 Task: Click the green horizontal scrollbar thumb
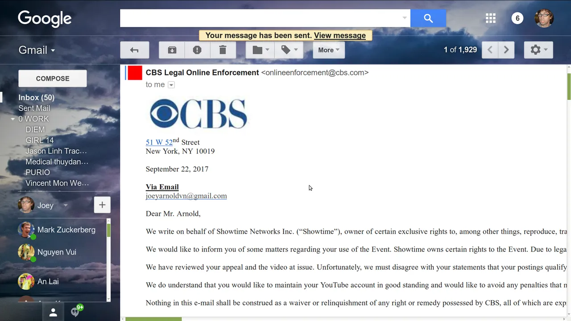click(x=153, y=319)
